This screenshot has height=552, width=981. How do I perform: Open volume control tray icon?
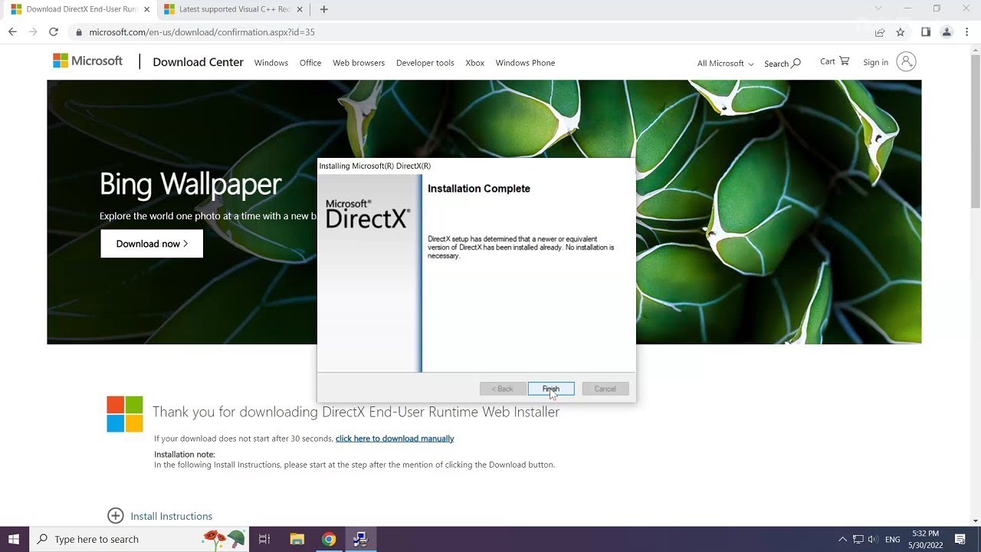tap(873, 540)
